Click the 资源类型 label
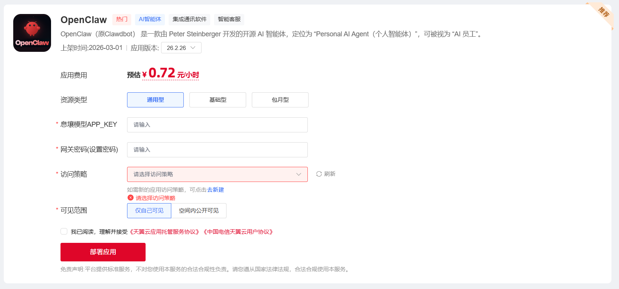619x289 pixels. point(74,100)
